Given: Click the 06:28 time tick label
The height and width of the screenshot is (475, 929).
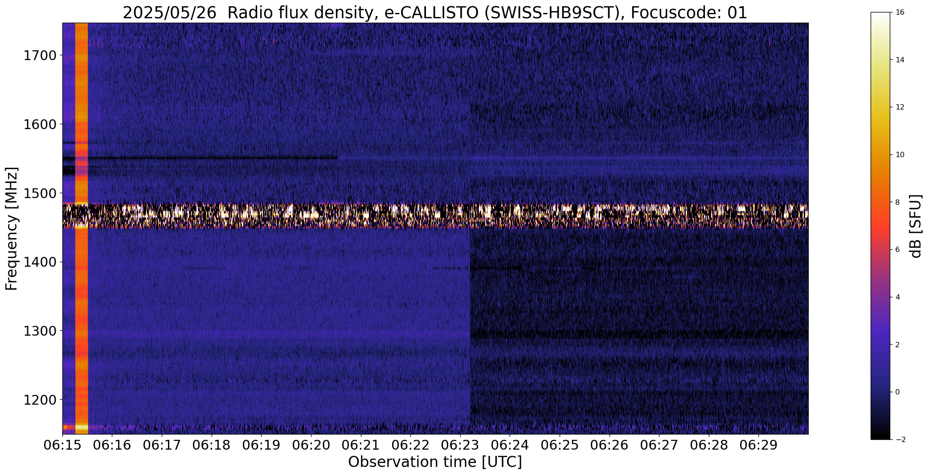Looking at the screenshot, I should click(x=709, y=445).
